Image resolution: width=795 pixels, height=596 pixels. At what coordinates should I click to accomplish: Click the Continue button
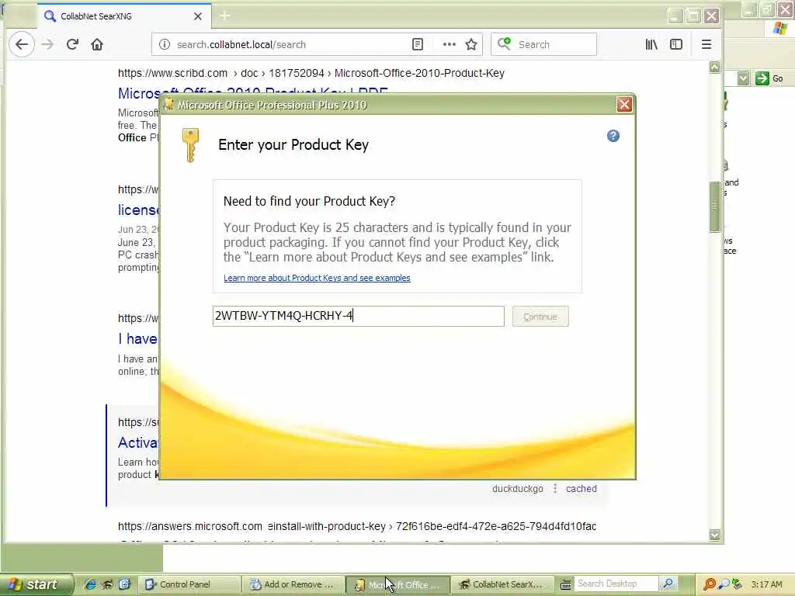tap(540, 317)
